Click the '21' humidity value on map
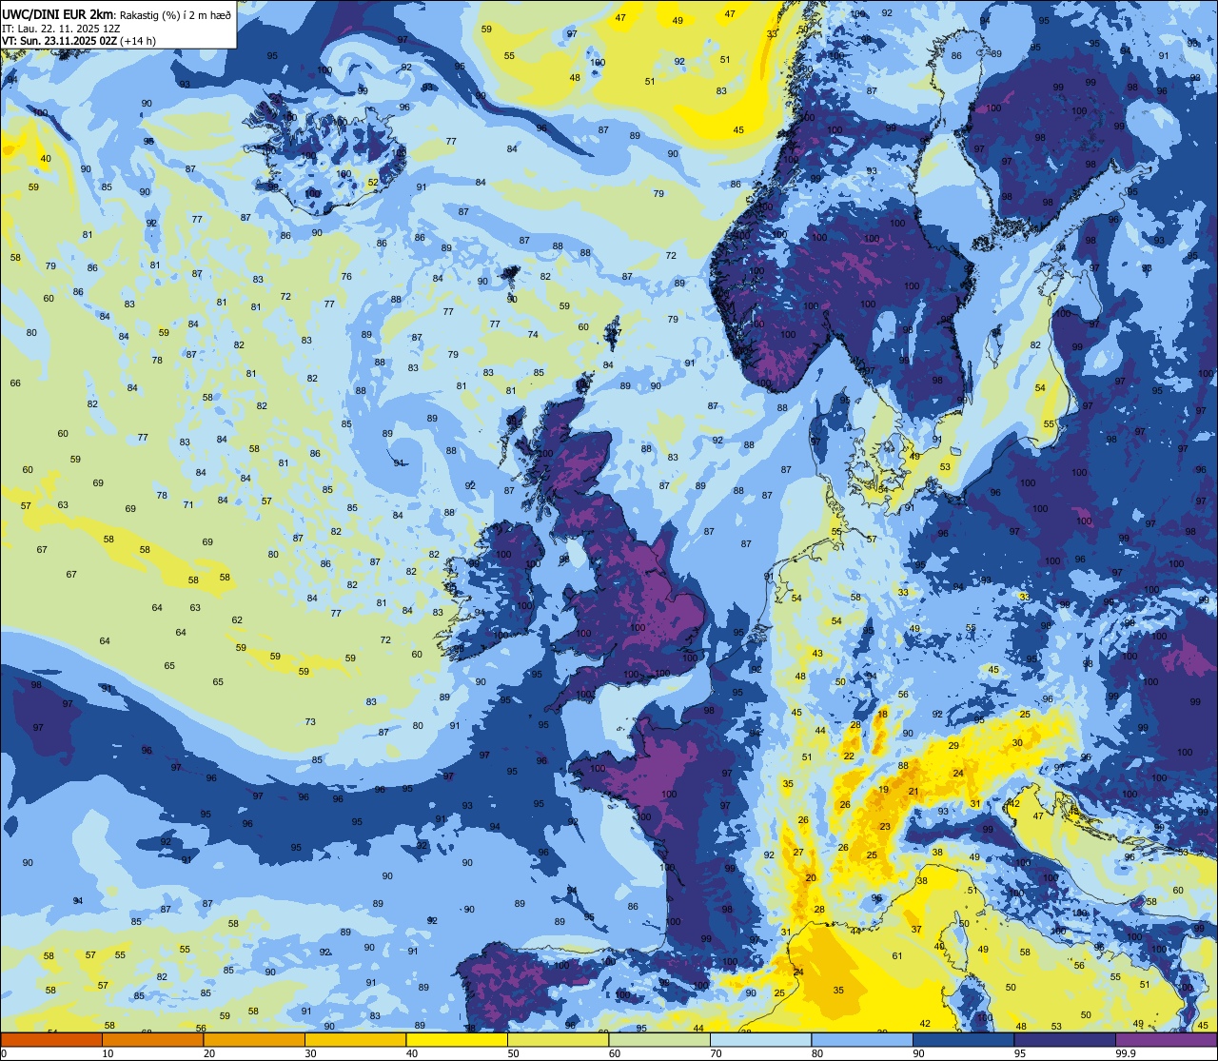Image resolution: width=1218 pixels, height=1061 pixels. pyautogui.click(x=913, y=792)
